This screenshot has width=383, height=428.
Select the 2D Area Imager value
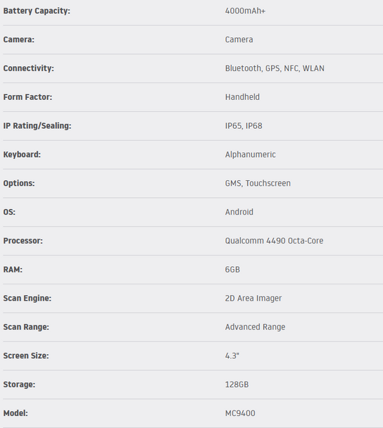coord(253,298)
